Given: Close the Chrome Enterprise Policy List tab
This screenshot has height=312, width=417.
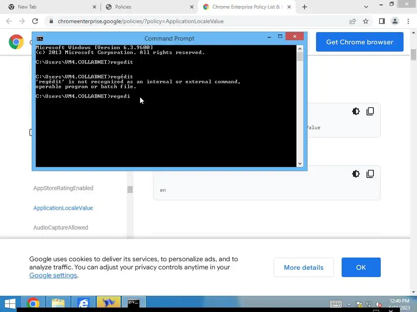Looking at the screenshot, I should coord(289,7).
